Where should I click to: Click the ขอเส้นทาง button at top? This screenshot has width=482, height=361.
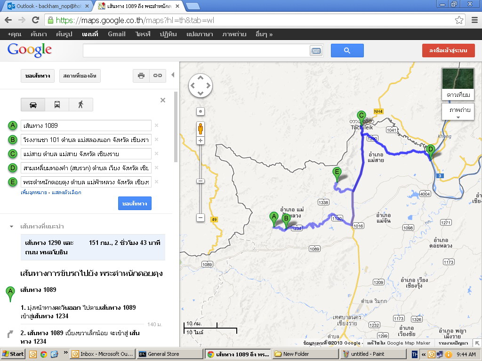[x=38, y=76]
